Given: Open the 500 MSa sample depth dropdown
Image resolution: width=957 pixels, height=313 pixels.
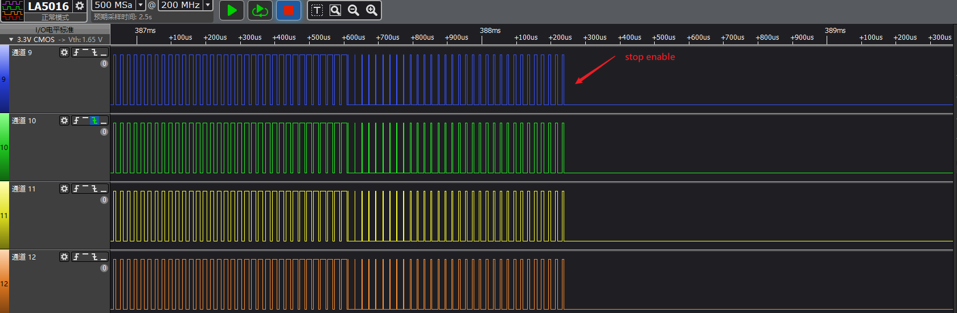Looking at the screenshot, I should pos(141,5).
